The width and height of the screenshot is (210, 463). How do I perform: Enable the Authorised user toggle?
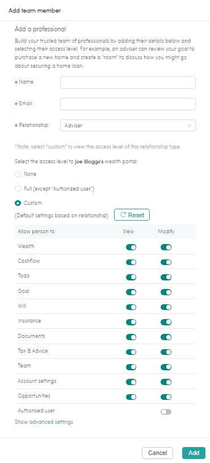click(166, 412)
